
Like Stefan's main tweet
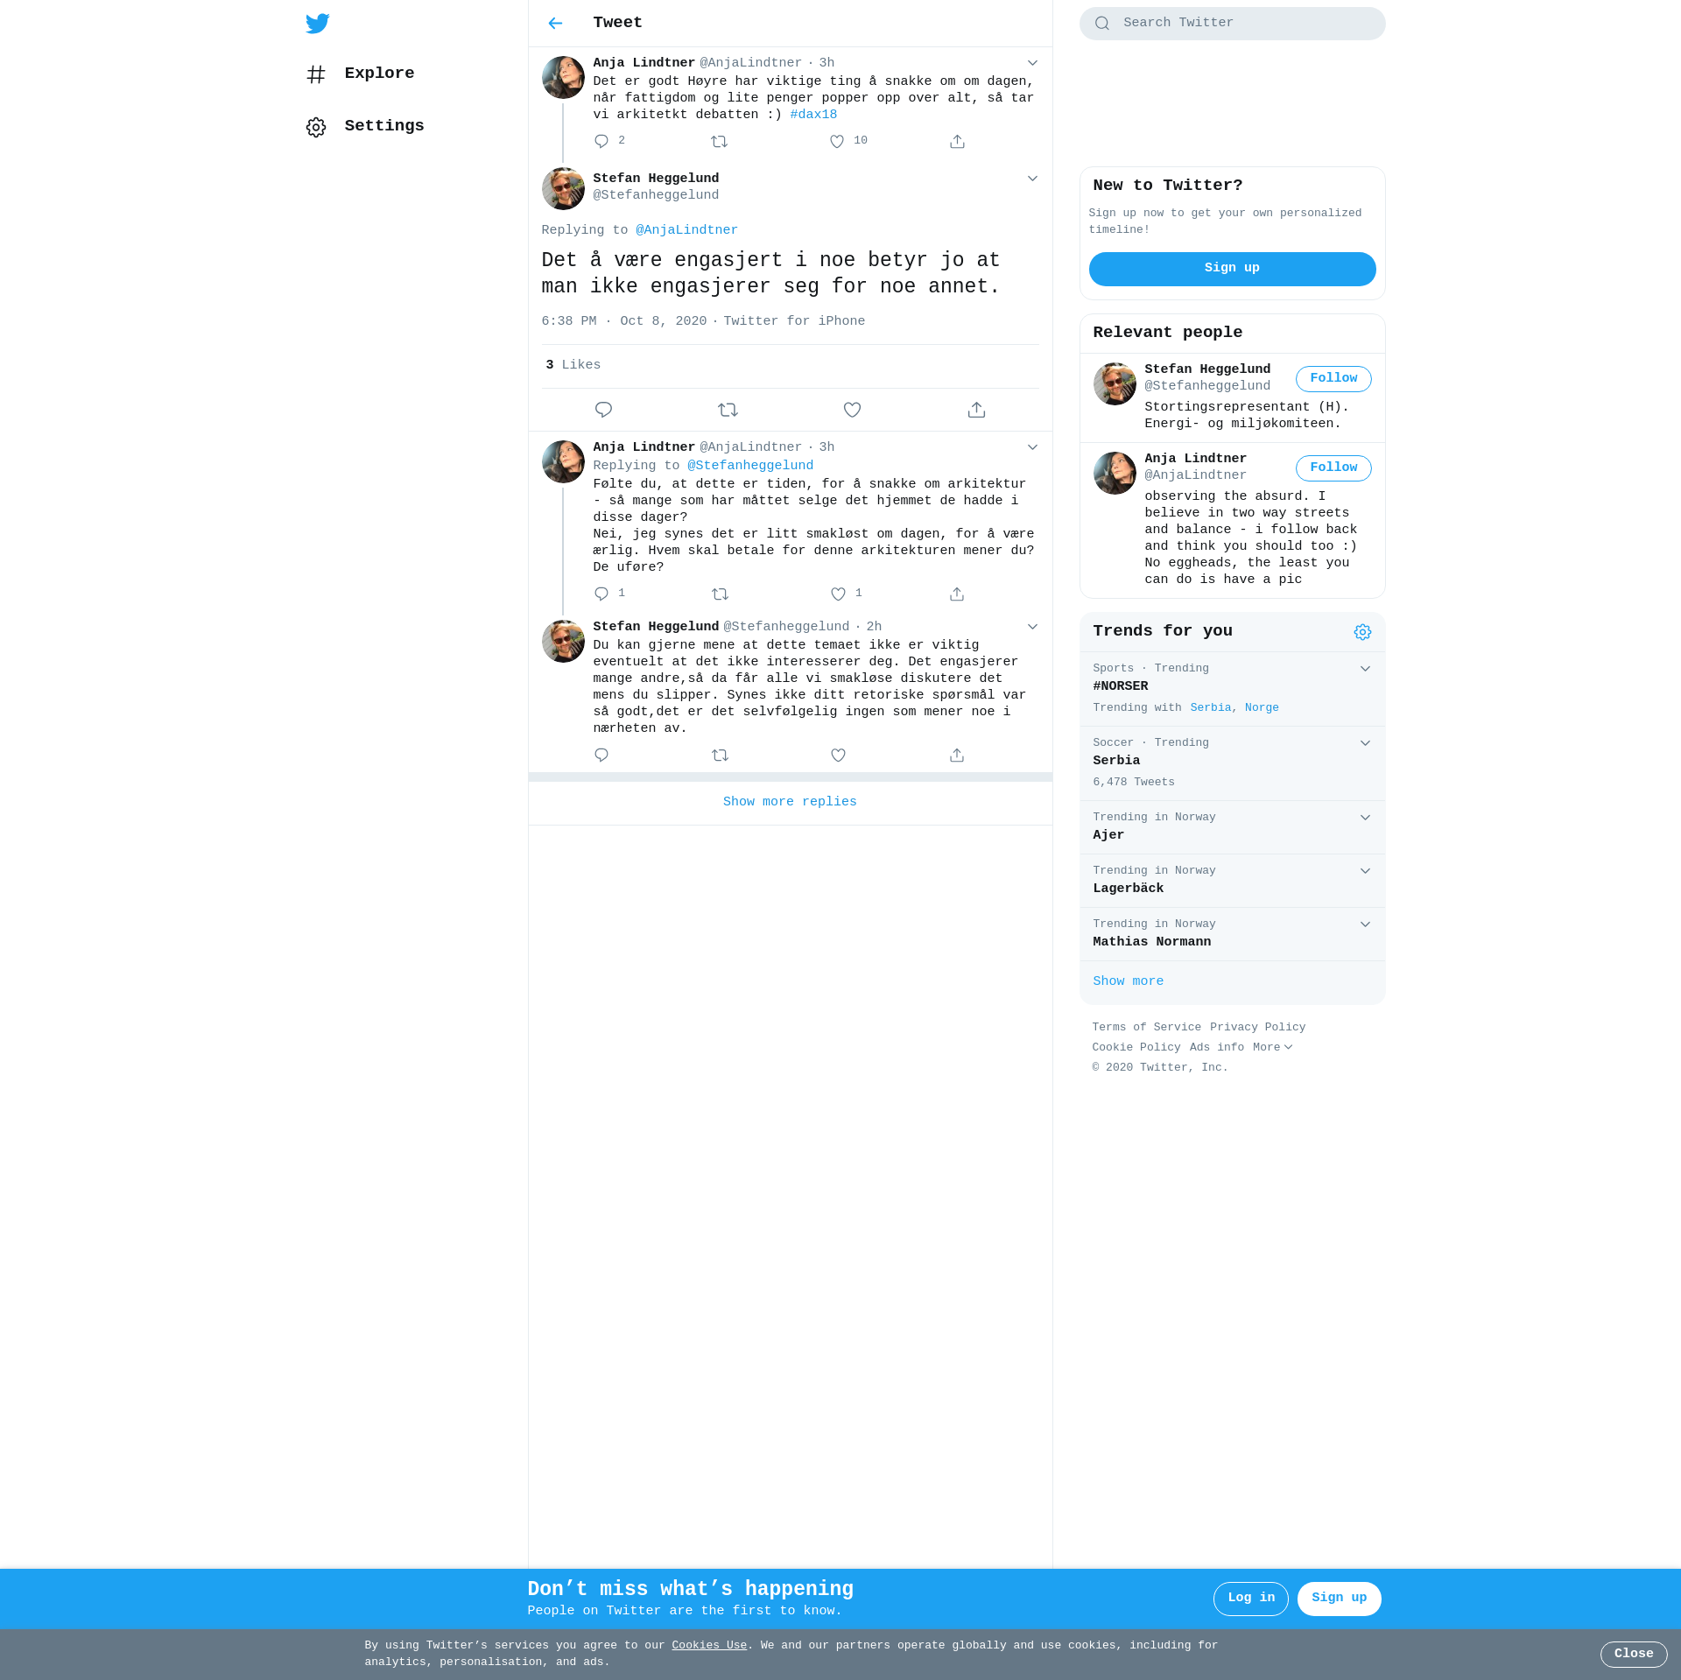click(852, 410)
